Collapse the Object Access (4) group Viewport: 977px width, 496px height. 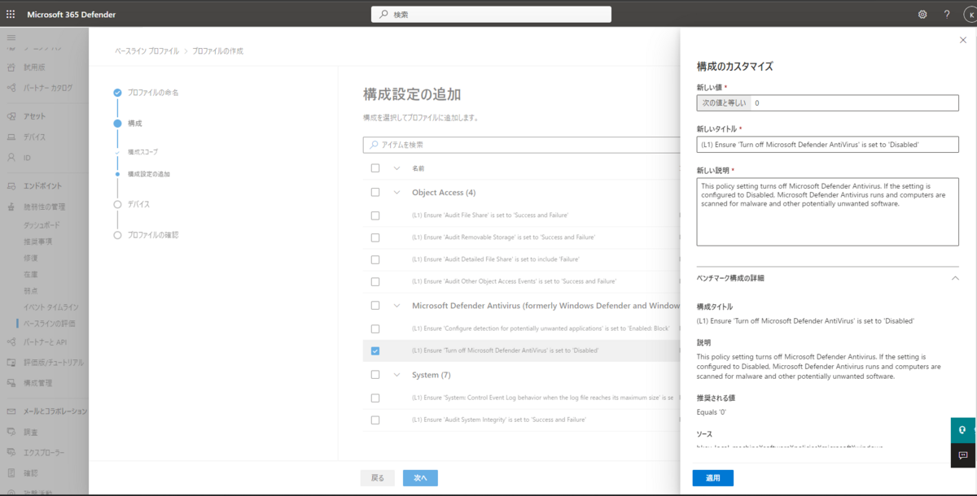[x=396, y=193]
